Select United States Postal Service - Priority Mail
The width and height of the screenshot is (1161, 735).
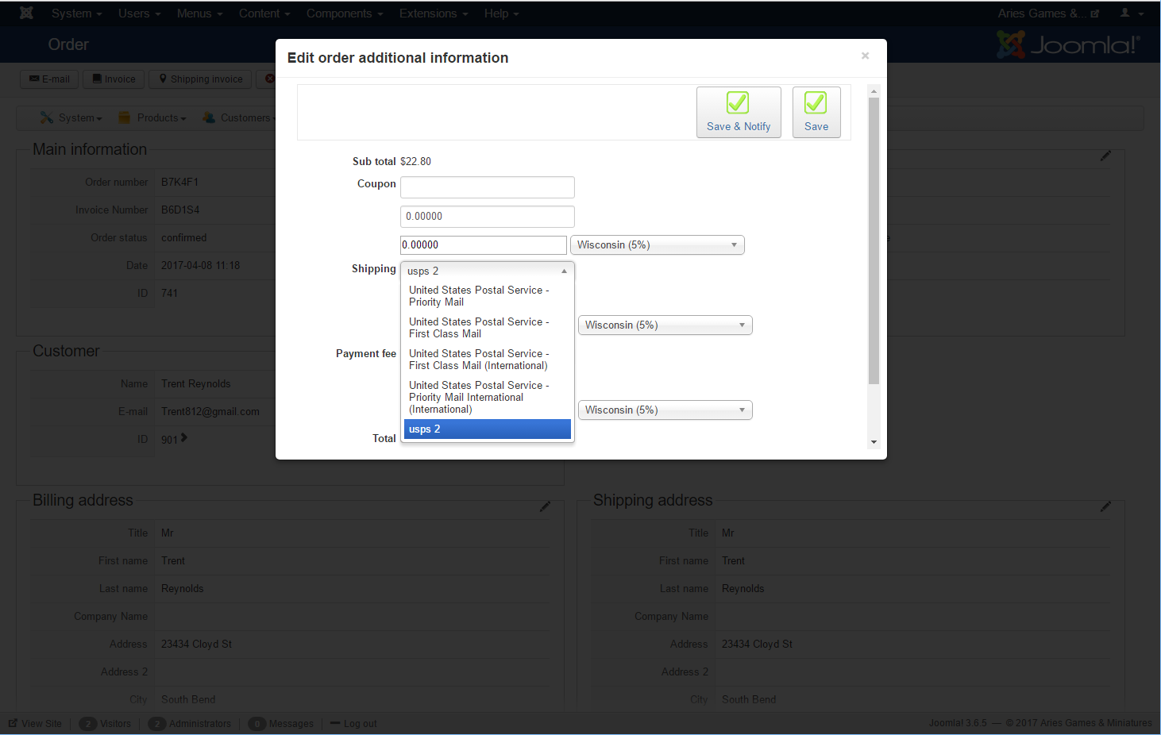point(488,296)
